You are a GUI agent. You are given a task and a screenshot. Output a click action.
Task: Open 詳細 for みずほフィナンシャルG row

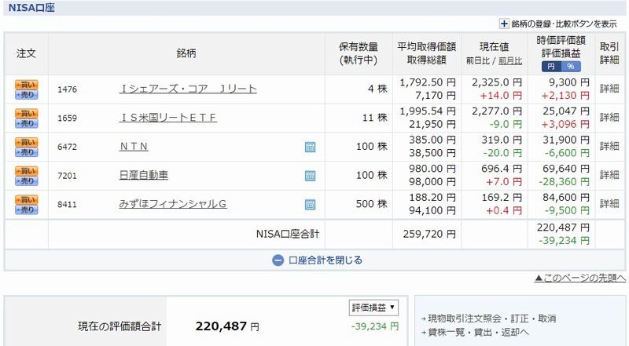(609, 204)
